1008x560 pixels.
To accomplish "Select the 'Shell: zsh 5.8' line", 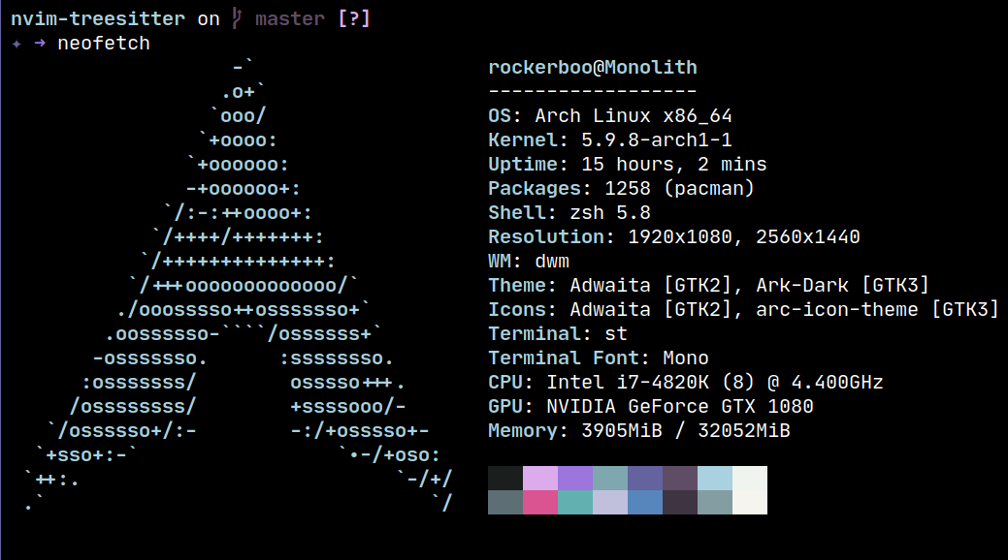I will pos(569,212).
